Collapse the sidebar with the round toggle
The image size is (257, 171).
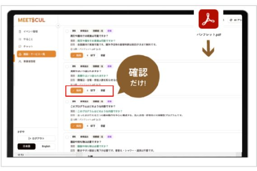pyautogui.click(x=58, y=26)
